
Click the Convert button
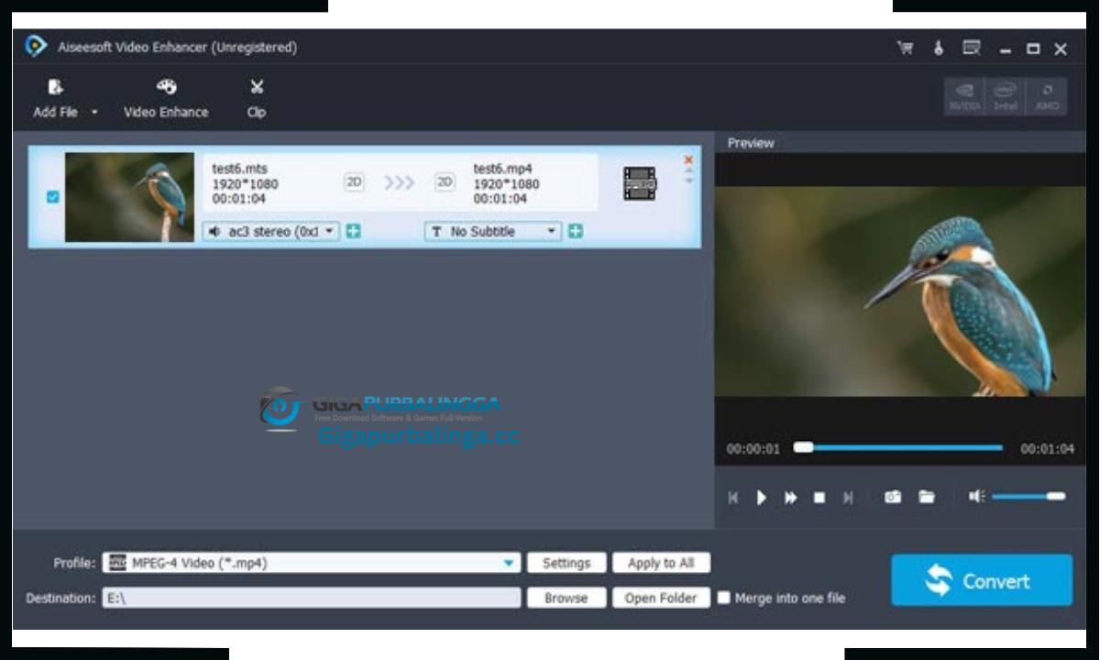[x=982, y=580]
